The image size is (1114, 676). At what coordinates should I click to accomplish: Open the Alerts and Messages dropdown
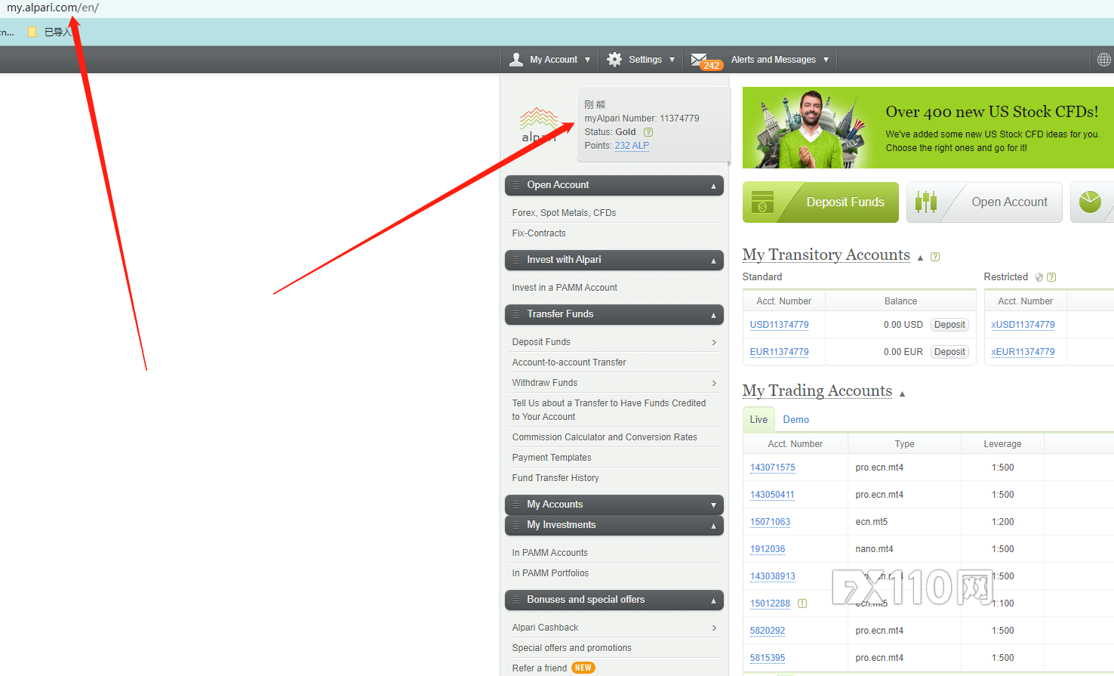(780, 60)
